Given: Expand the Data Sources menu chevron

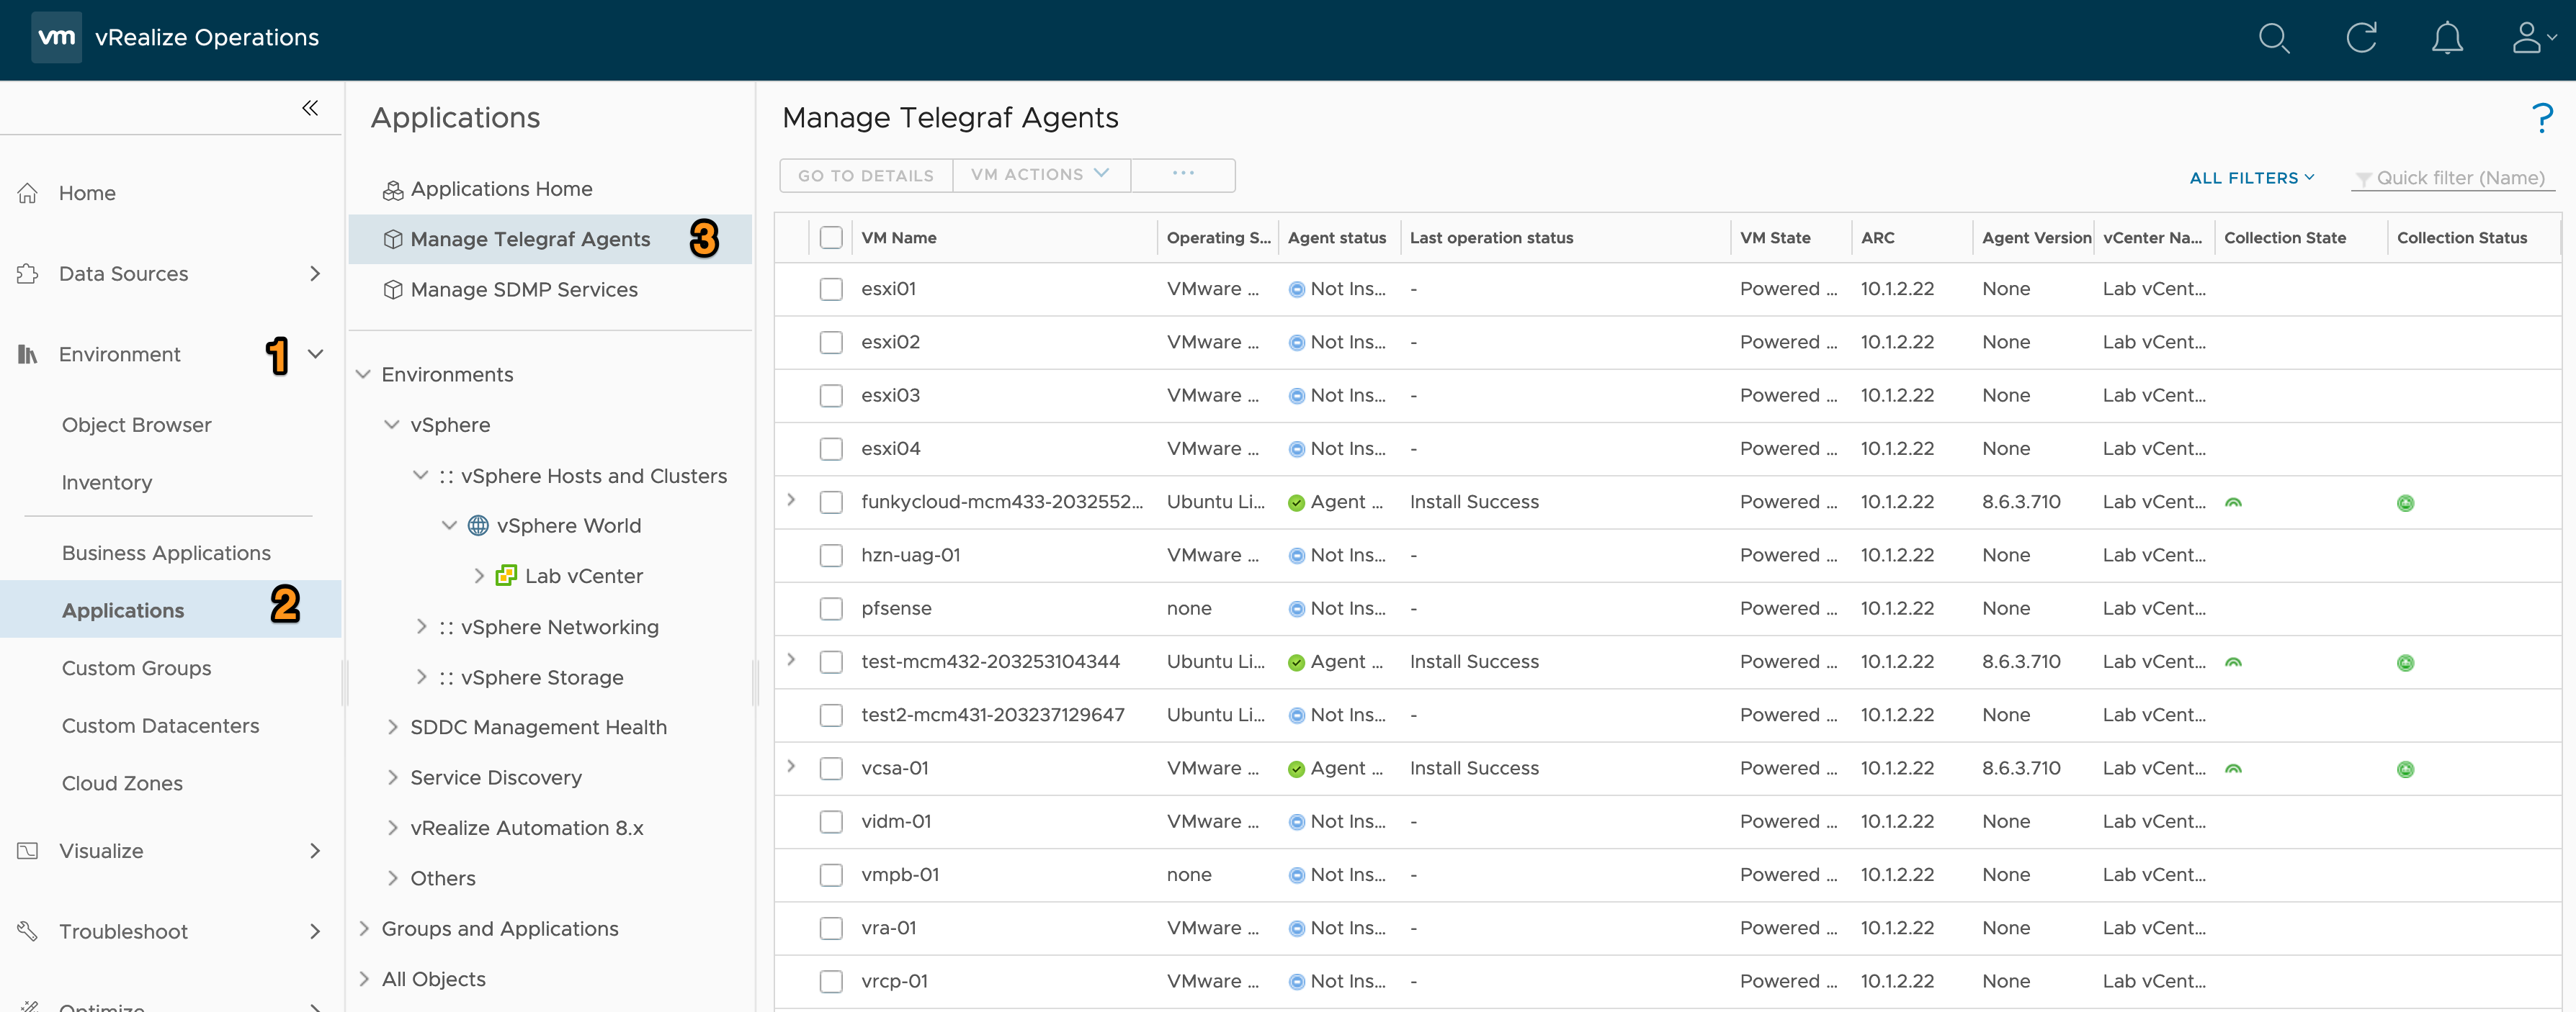Looking at the screenshot, I should coord(315,274).
